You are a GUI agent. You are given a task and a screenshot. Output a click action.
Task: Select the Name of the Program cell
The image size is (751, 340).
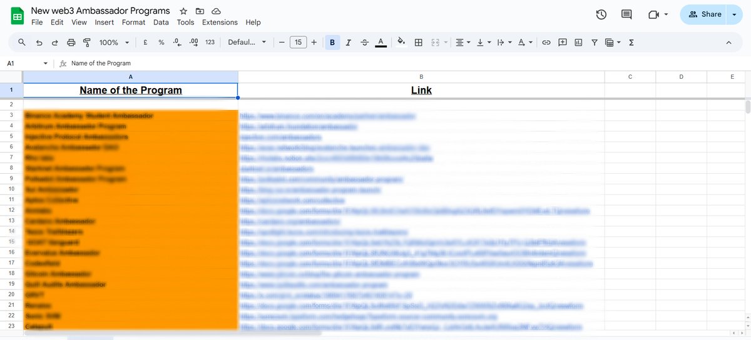(130, 90)
